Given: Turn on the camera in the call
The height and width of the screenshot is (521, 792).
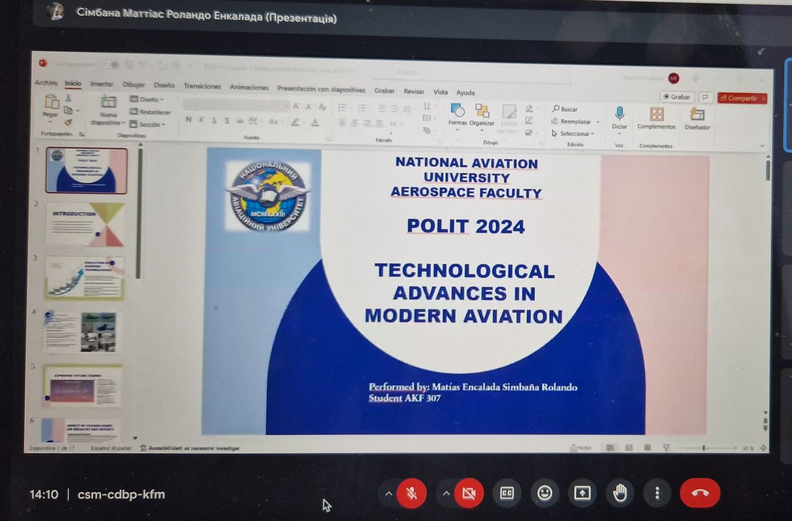Looking at the screenshot, I should [x=468, y=493].
